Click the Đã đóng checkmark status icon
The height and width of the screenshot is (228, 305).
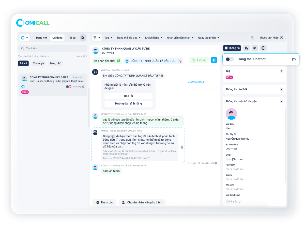tap(83, 87)
